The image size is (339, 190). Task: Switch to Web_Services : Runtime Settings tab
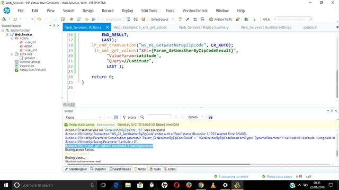[266, 27]
